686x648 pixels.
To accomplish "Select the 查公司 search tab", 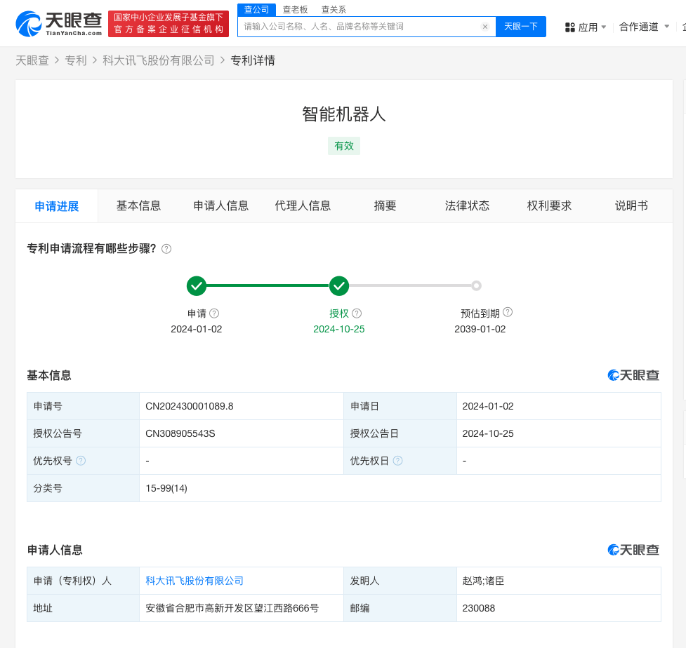I will tap(256, 10).
